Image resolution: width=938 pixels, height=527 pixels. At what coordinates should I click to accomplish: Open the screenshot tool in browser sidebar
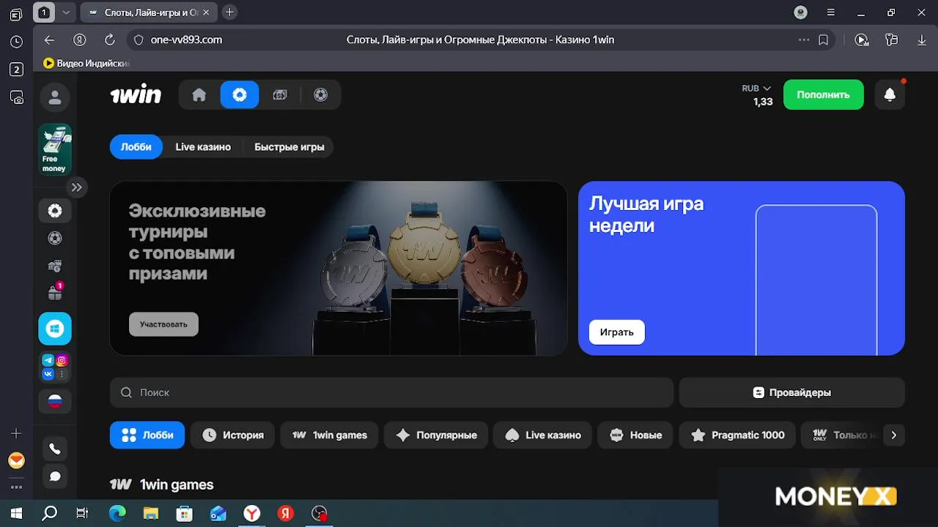click(16, 96)
